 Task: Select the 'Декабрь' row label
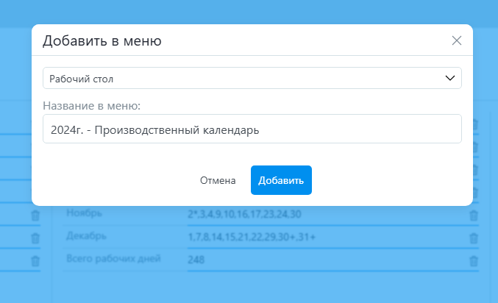click(x=87, y=236)
